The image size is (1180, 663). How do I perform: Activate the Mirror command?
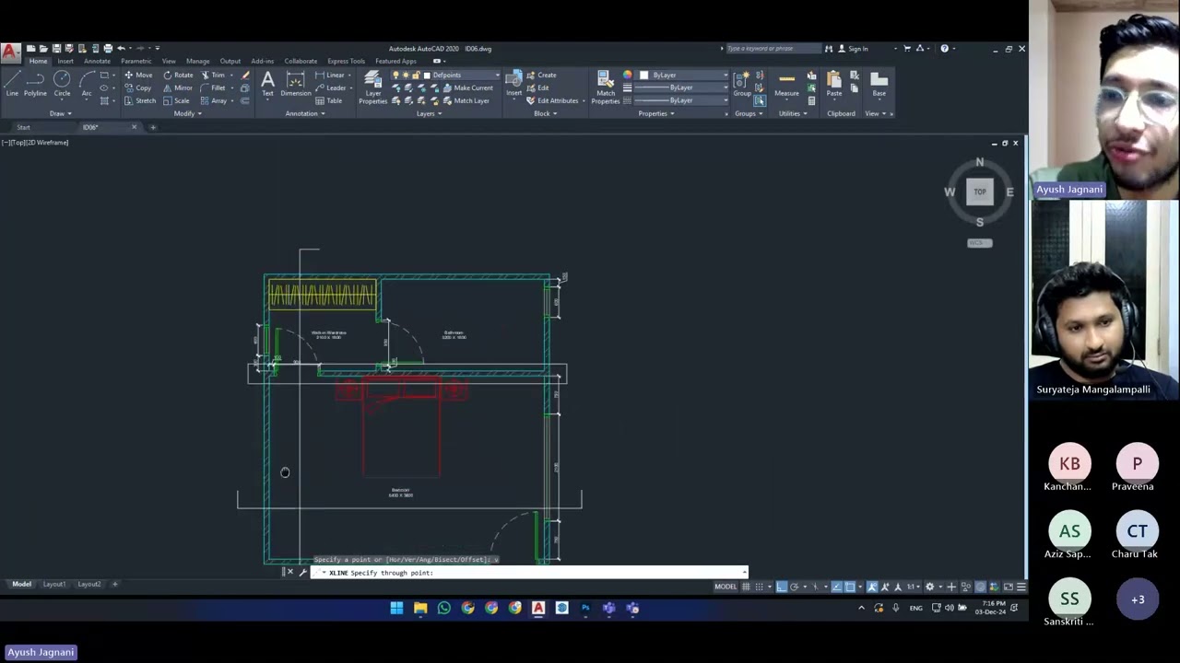coord(179,88)
